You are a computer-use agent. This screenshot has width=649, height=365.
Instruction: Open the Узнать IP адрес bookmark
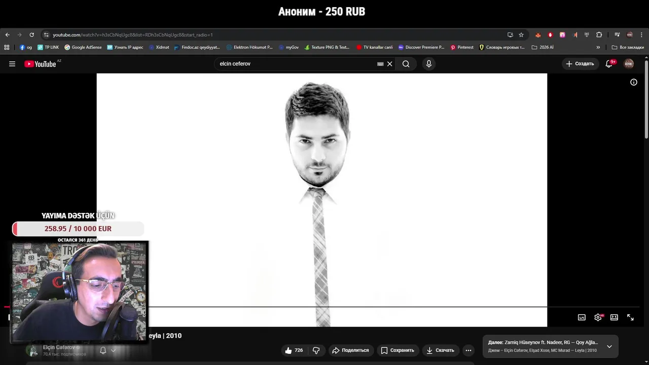pos(125,47)
